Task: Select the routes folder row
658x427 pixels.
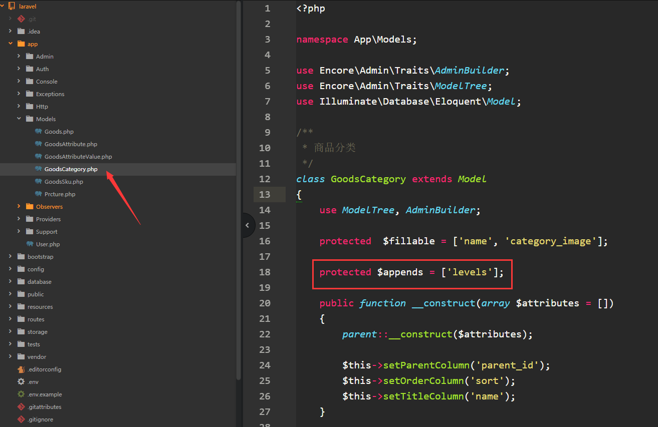Action: pos(118,319)
